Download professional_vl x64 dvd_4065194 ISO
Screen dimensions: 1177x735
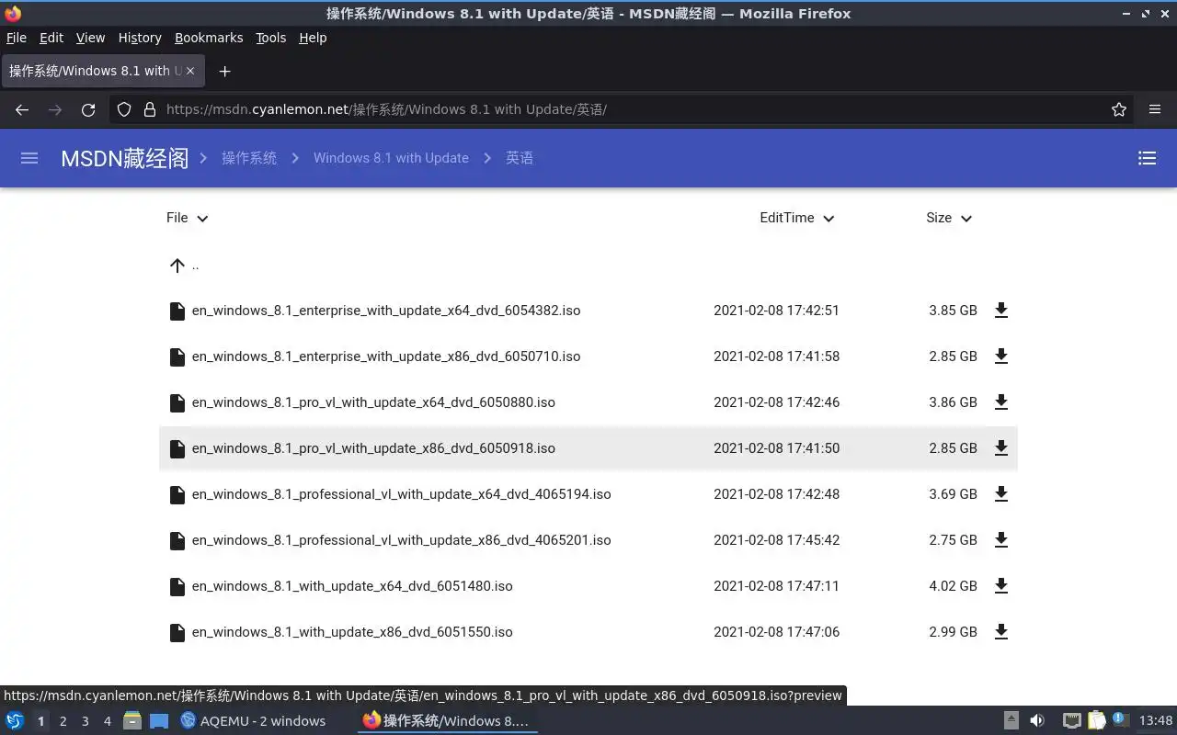[1001, 494]
